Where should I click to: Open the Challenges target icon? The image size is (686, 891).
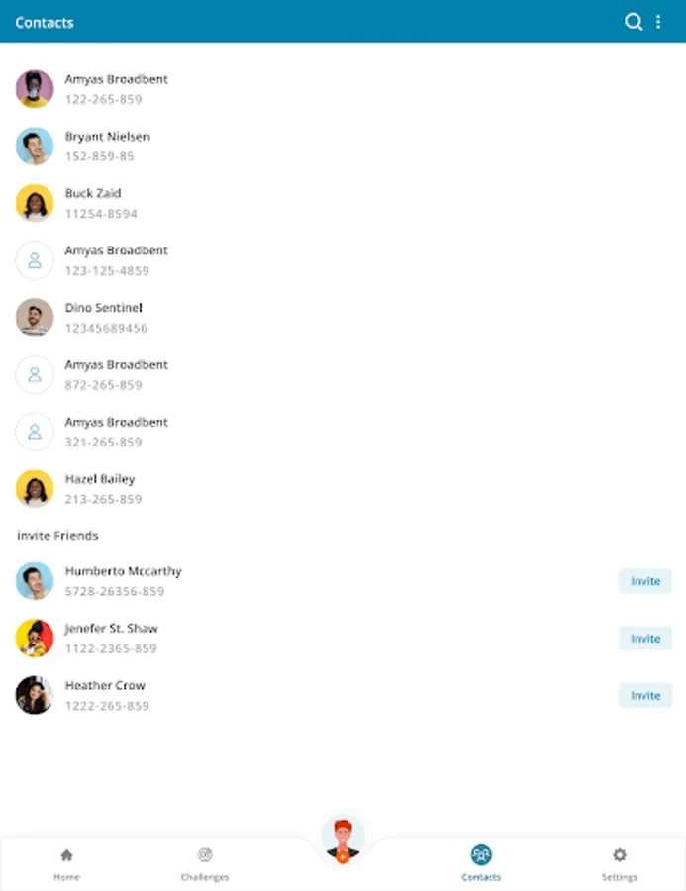205,854
